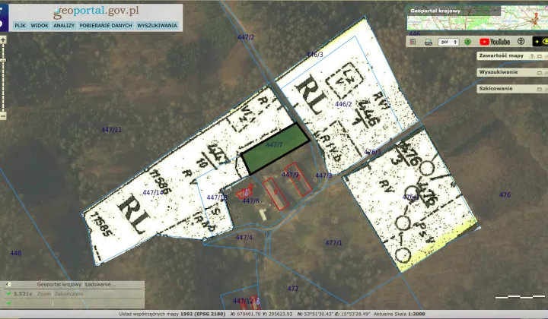Zoom in with the plus button
The image size is (548, 319).
3,39
